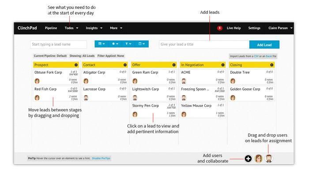Click the avatar on Double Tree card

[233, 81]
